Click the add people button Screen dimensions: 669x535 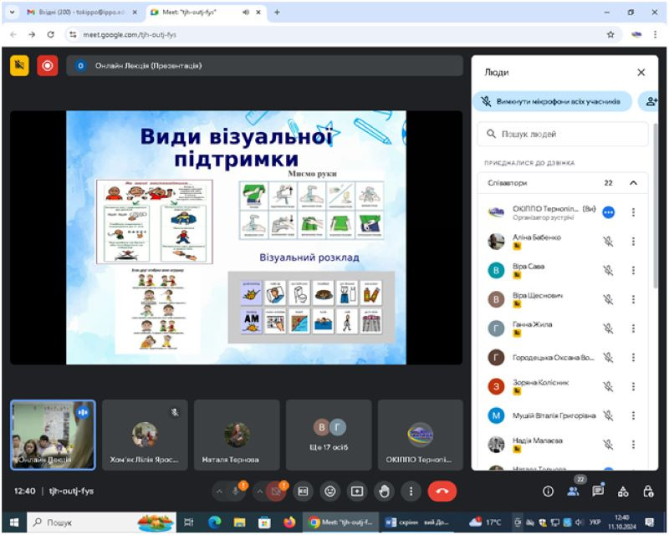651,101
